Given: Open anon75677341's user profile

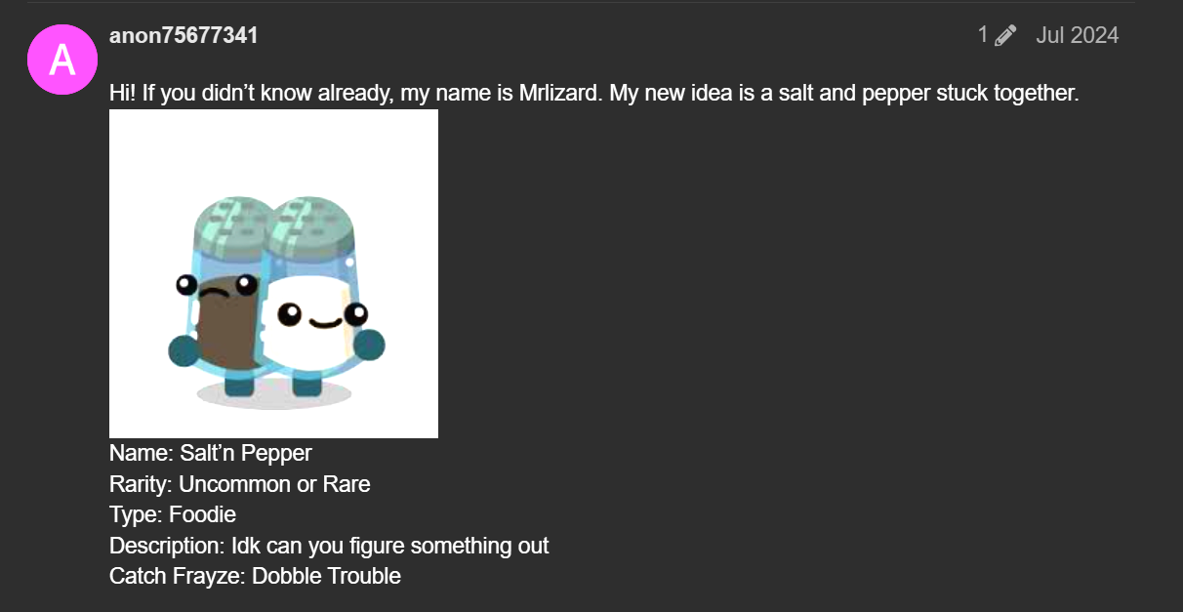Looking at the screenshot, I should [x=184, y=36].
